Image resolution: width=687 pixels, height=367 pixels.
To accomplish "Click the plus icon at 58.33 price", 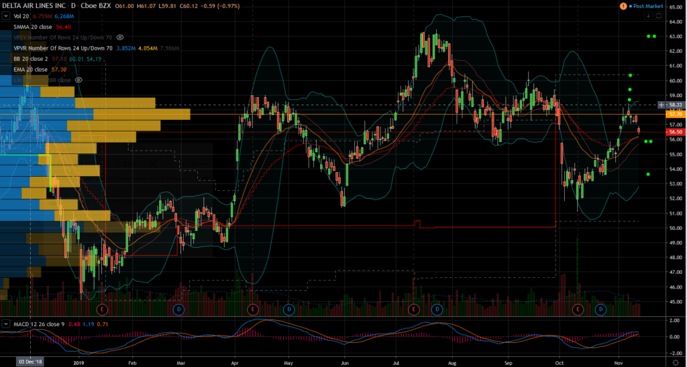I will coord(662,105).
